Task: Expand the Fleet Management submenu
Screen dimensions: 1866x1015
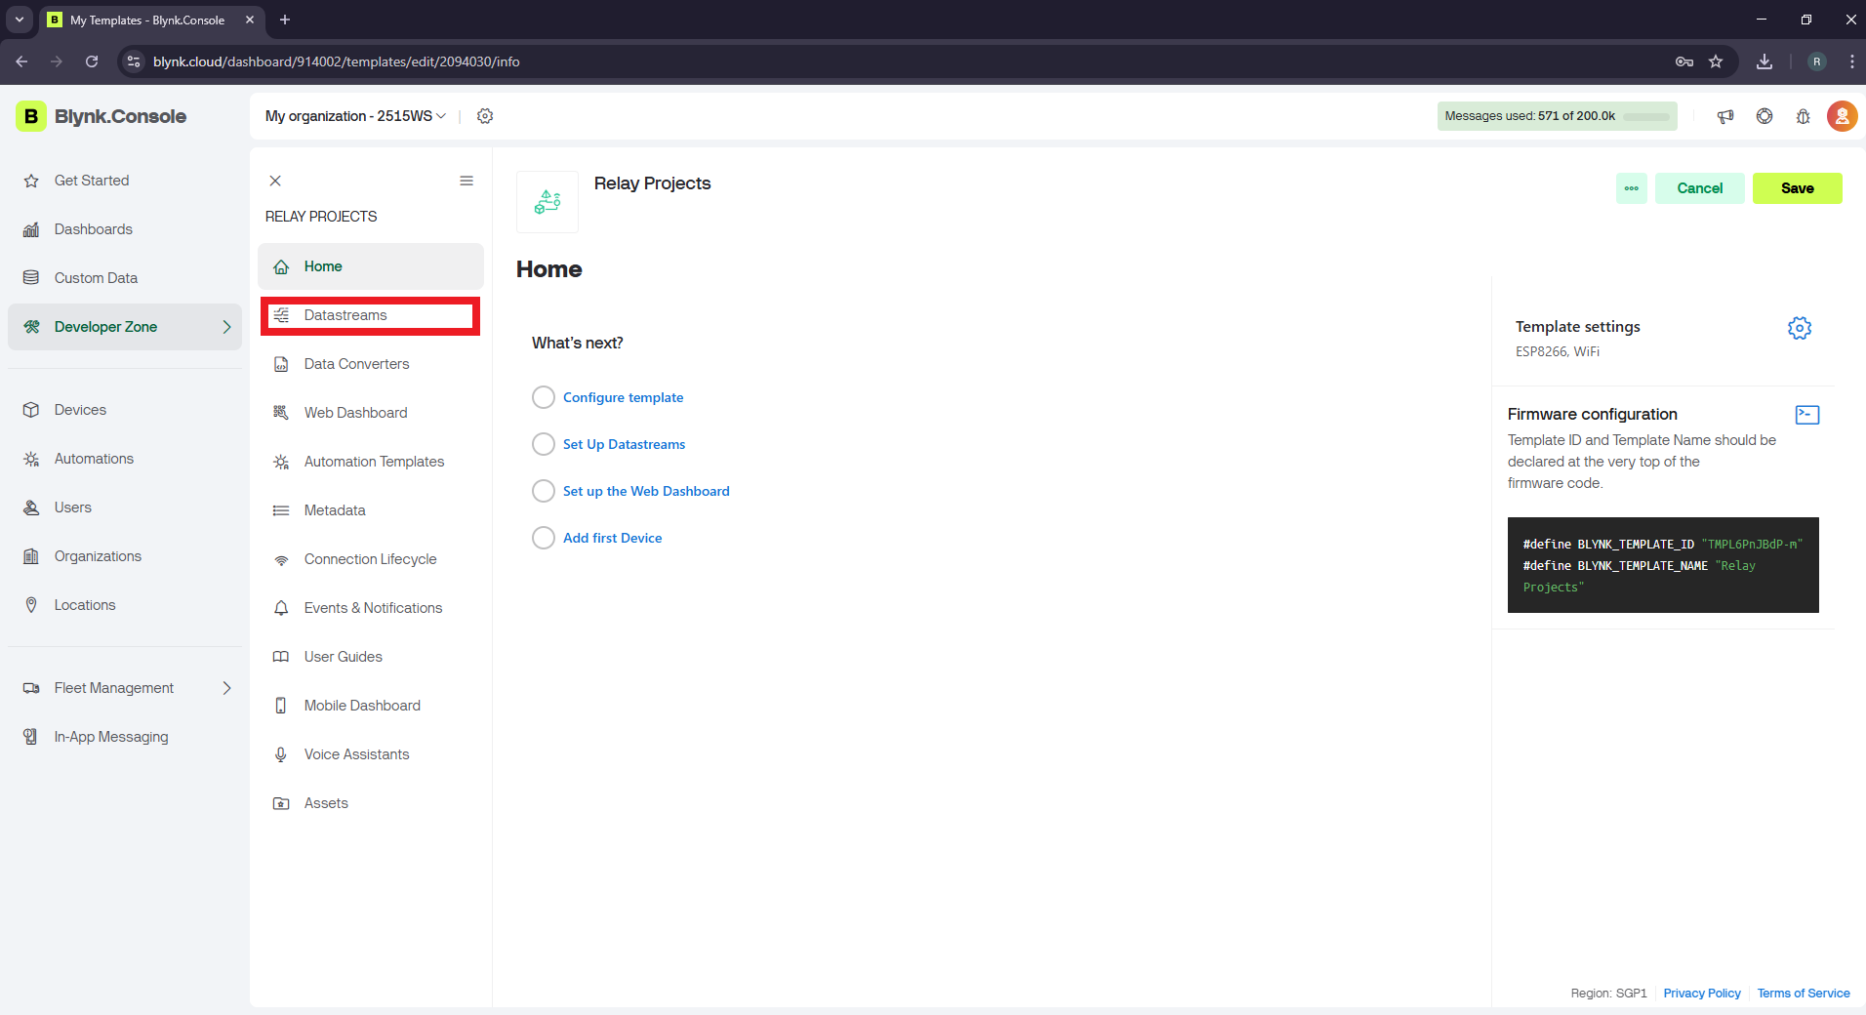Action: coord(226,688)
